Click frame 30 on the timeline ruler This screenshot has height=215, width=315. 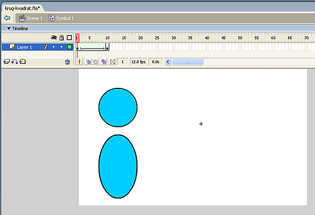point(174,38)
